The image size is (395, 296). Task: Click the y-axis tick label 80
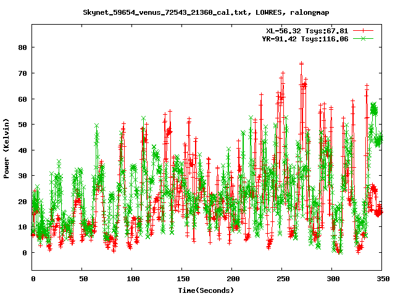(x=22, y=47)
